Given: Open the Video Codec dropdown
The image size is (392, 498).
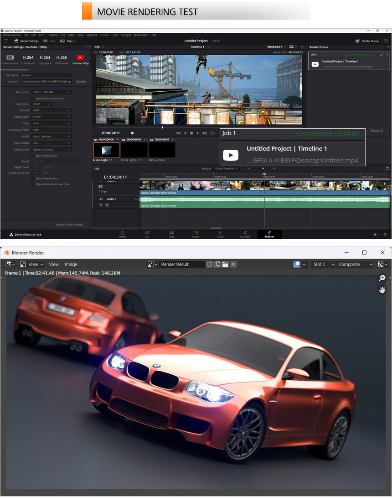Looking at the screenshot, I should point(52,117).
